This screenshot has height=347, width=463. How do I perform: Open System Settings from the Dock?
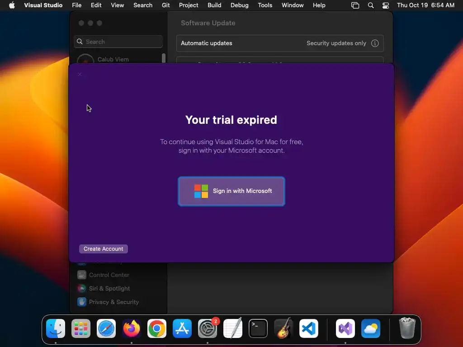pos(207,328)
